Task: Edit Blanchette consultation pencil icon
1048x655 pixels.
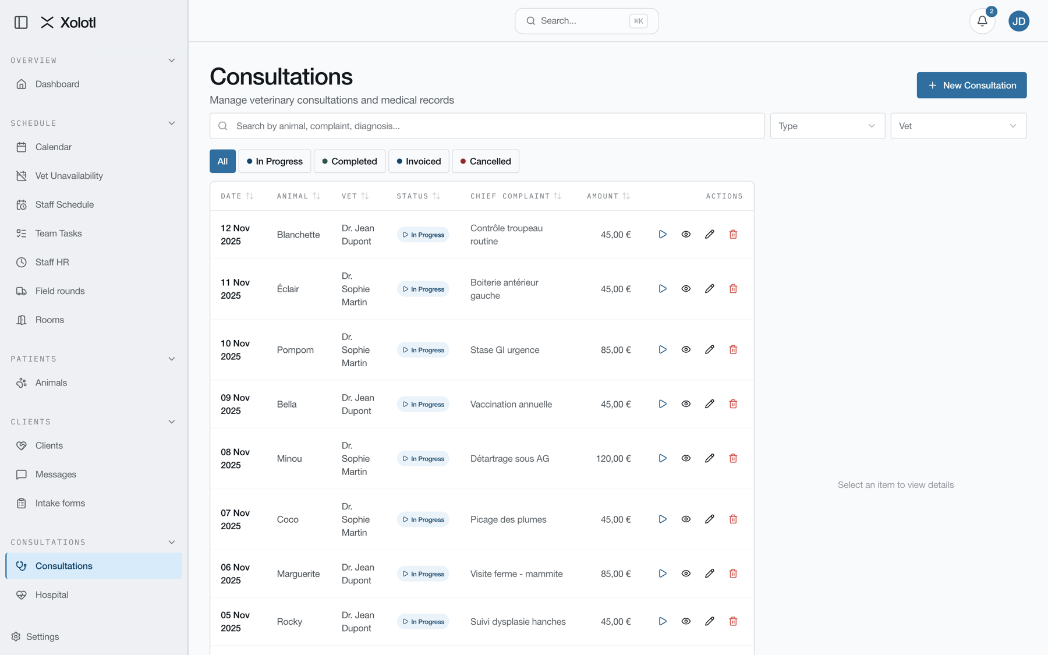Action: coord(709,234)
